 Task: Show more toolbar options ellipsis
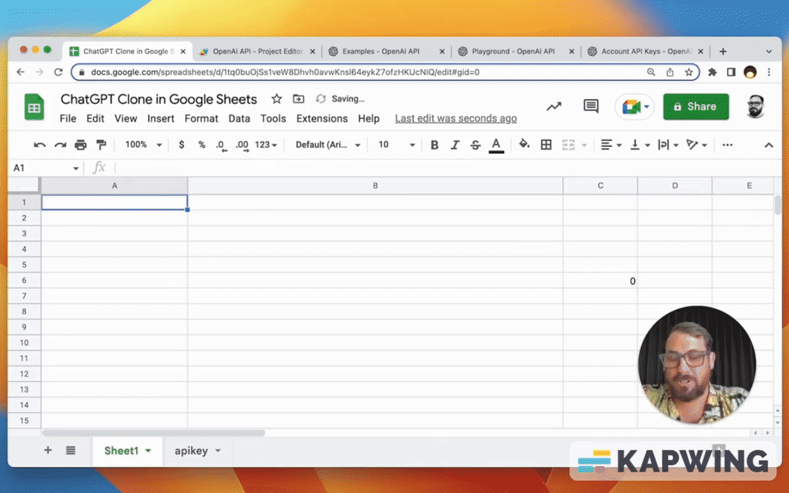coord(727,145)
